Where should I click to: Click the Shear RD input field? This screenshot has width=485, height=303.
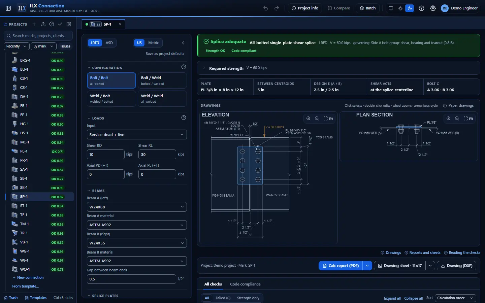pyautogui.click(x=106, y=155)
